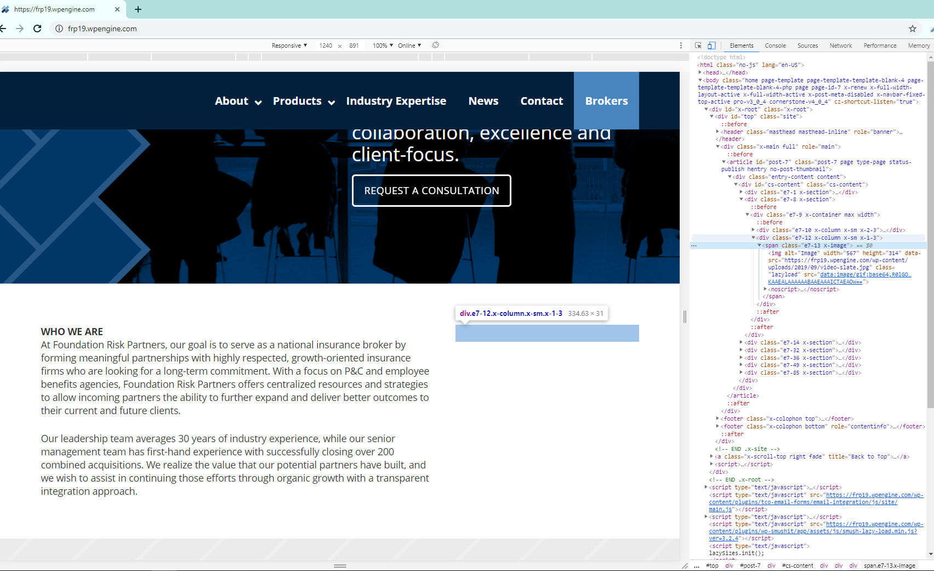Close the frp19.wpengine.com tab
The image size is (934, 571).
[117, 9]
